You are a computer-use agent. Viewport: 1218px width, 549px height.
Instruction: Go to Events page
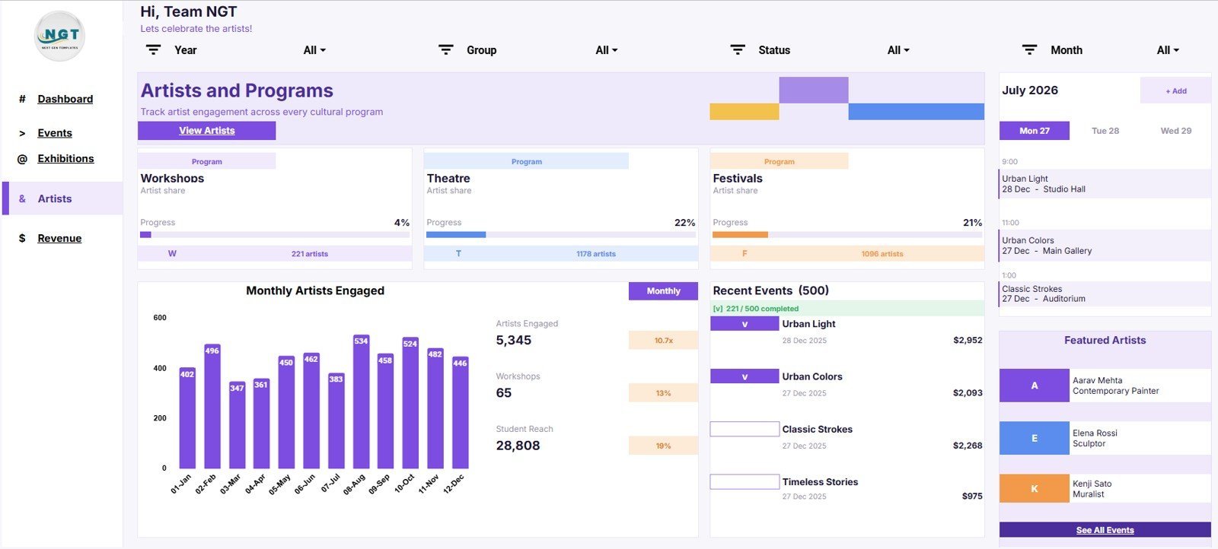tap(55, 133)
